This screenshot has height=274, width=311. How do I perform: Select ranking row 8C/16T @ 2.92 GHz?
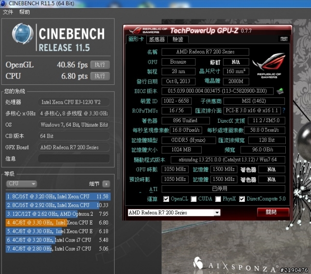pos(58,205)
